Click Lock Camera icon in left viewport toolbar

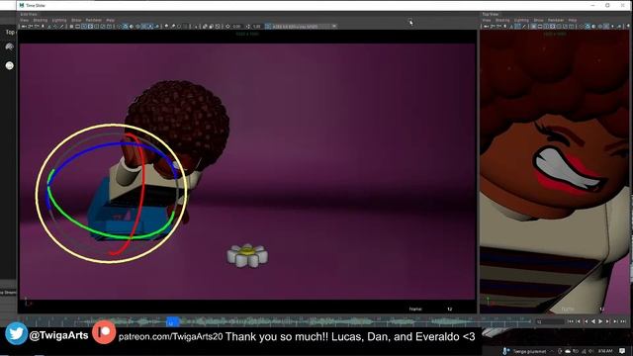coord(30,27)
